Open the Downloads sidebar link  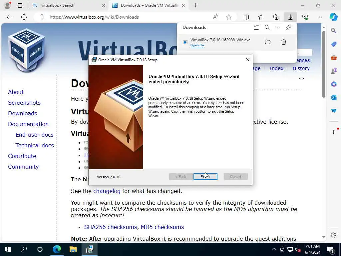pos(23,113)
